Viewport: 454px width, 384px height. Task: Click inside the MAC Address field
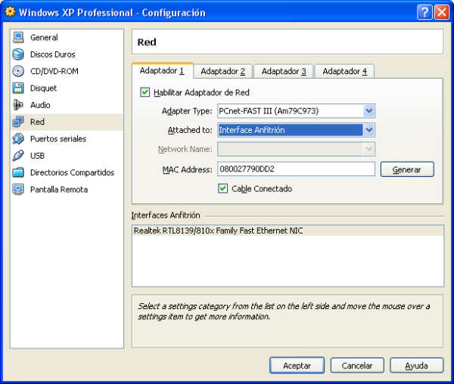(295, 169)
